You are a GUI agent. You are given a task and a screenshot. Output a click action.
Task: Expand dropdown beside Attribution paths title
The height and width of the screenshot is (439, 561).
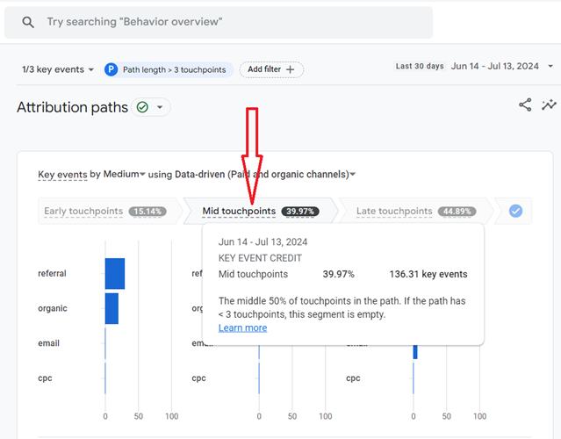[x=160, y=107]
